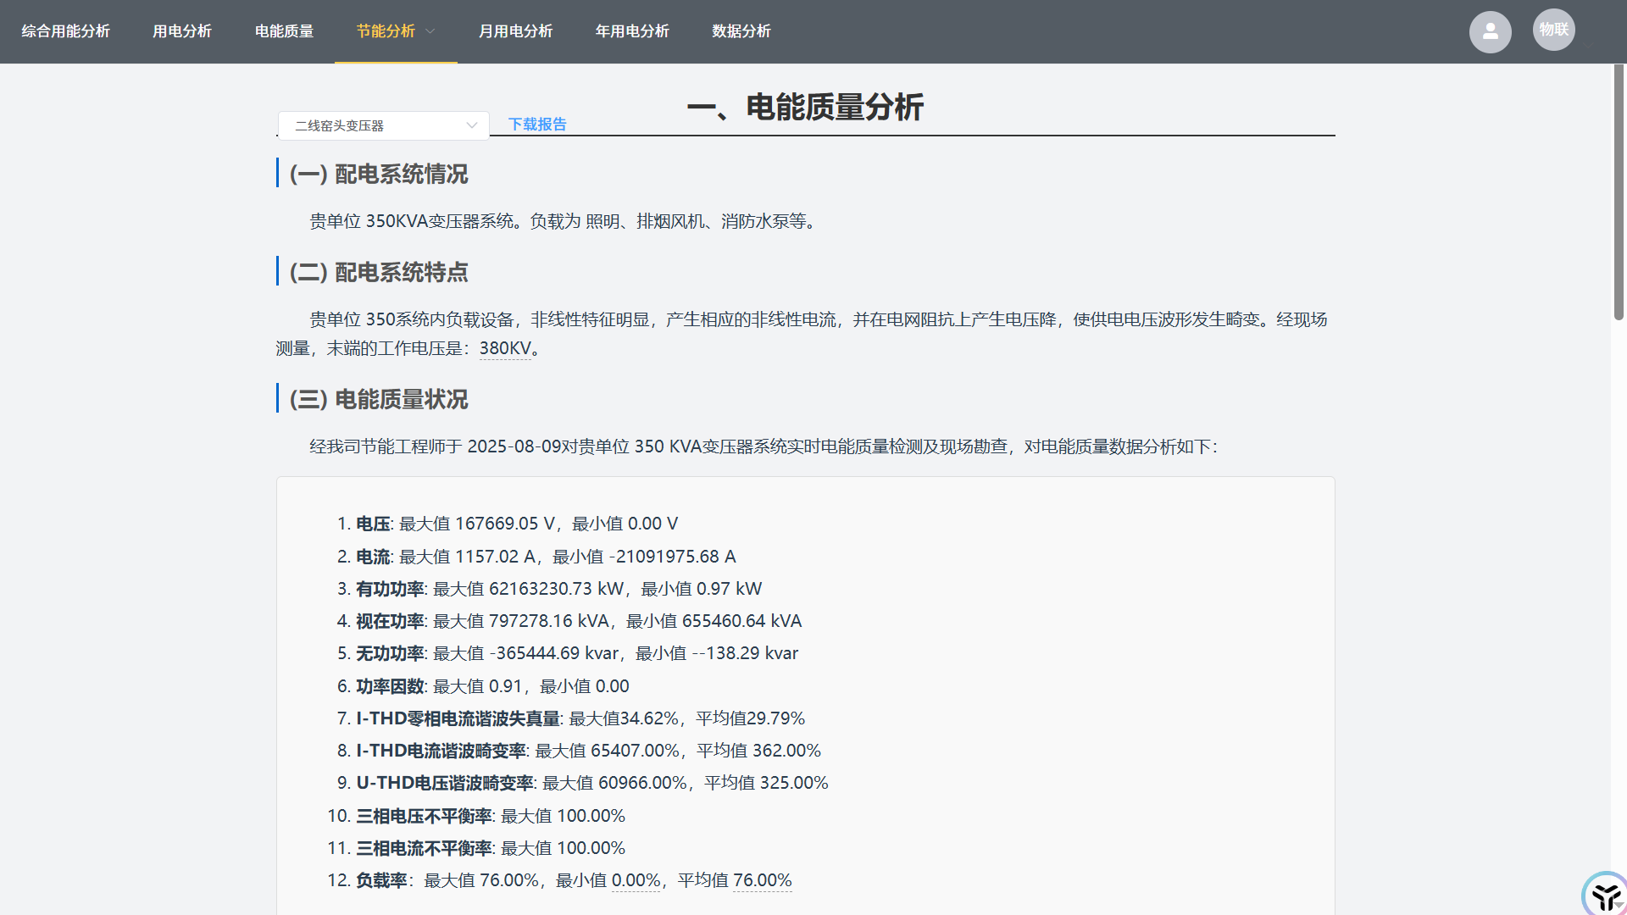Image resolution: width=1627 pixels, height=915 pixels.
Task: Go to the 用电分析 tab
Action: 181,31
